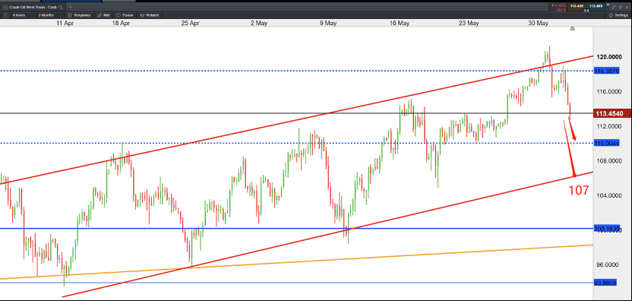Open the chart layout grid icon

[5, 15]
